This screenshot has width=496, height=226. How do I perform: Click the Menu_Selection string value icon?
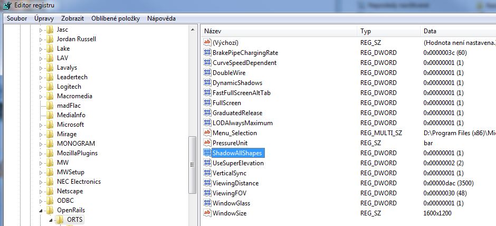[x=207, y=133]
